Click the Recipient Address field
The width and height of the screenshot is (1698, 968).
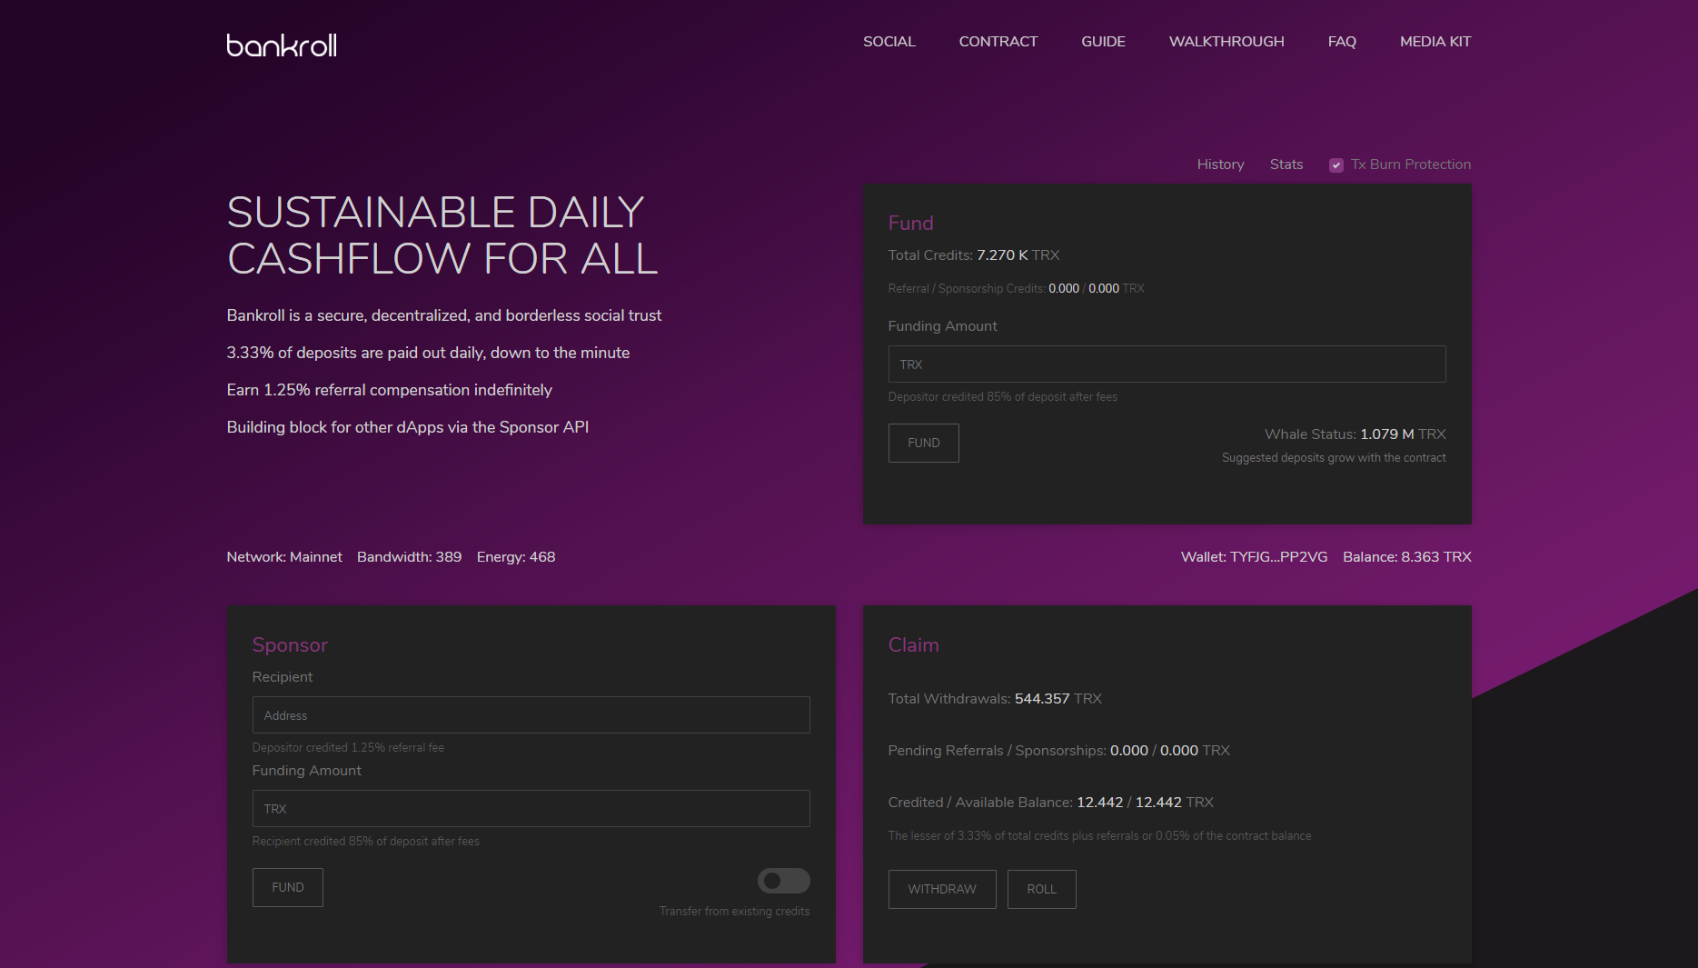pos(531,715)
